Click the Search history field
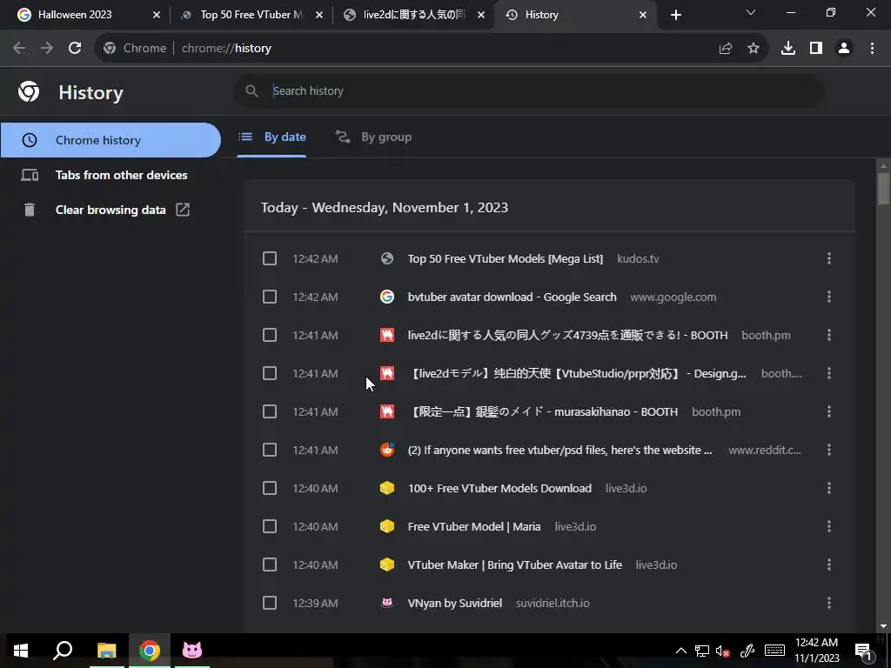This screenshot has width=891, height=668. click(x=528, y=90)
